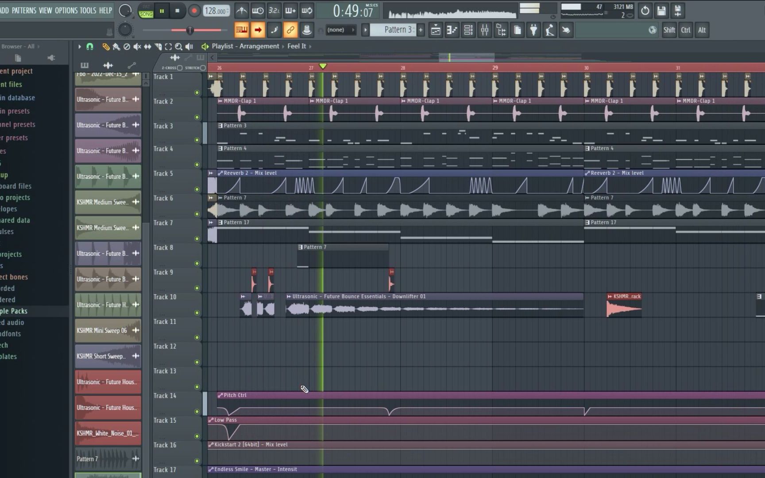765x478 pixels.
Task: Select the Slip tool with double arrows
Action: click(x=147, y=46)
